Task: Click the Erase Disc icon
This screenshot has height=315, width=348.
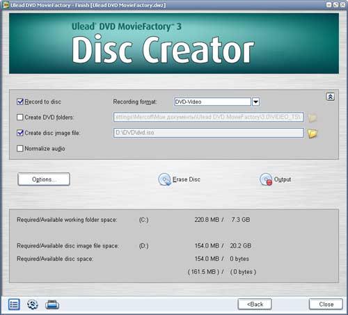Action: pyautogui.click(x=164, y=179)
